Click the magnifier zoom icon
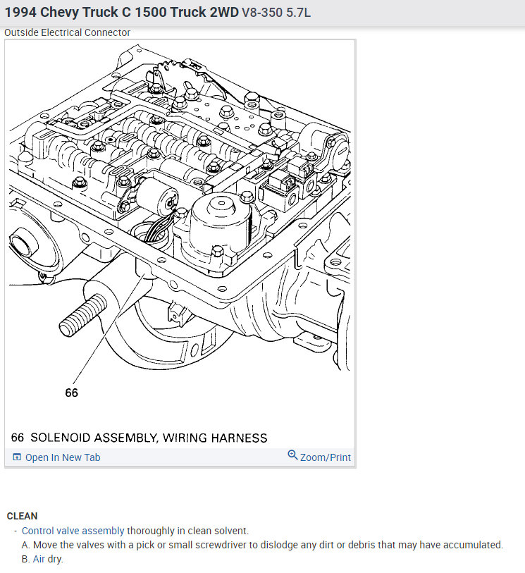This screenshot has width=525, height=573. coord(292,455)
